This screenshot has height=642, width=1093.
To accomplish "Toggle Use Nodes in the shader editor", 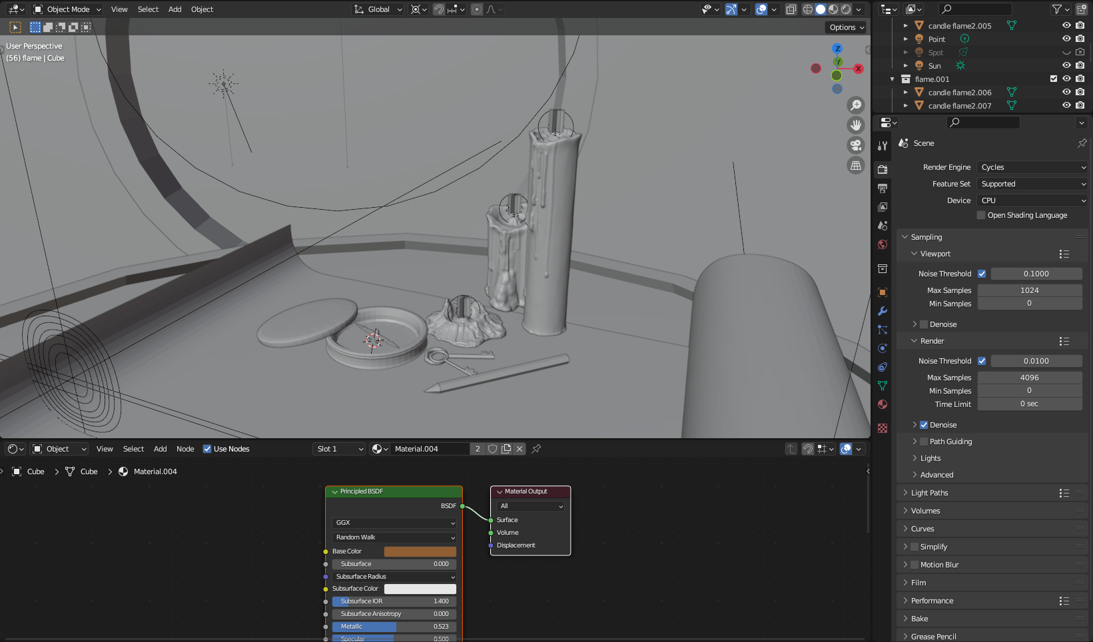I will point(207,448).
